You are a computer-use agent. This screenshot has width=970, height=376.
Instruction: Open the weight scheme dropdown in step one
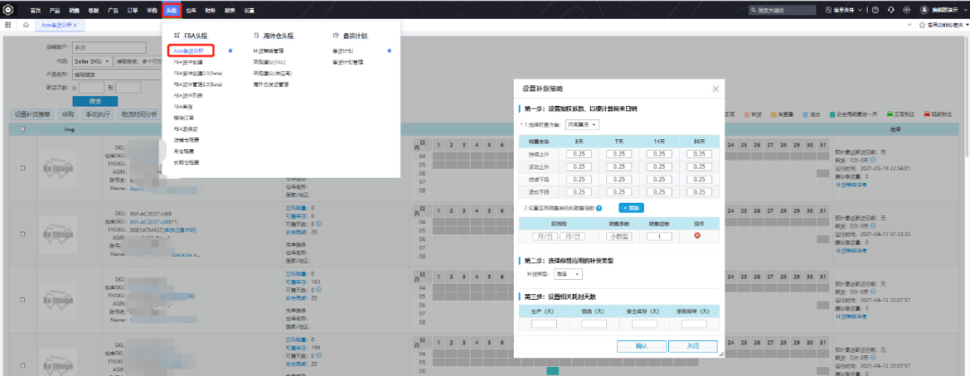(x=582, y=124)
